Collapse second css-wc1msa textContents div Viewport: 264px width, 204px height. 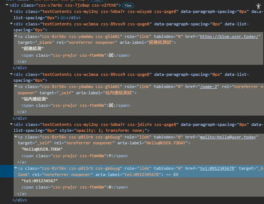[11, 74]
